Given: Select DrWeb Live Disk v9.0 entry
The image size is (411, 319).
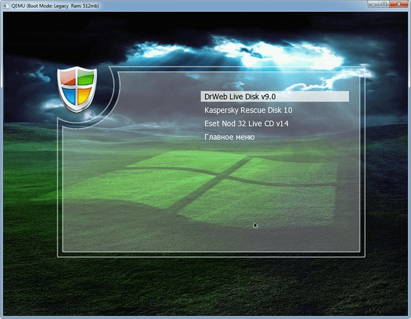Looking at the screenshot, I should (275, 97).
